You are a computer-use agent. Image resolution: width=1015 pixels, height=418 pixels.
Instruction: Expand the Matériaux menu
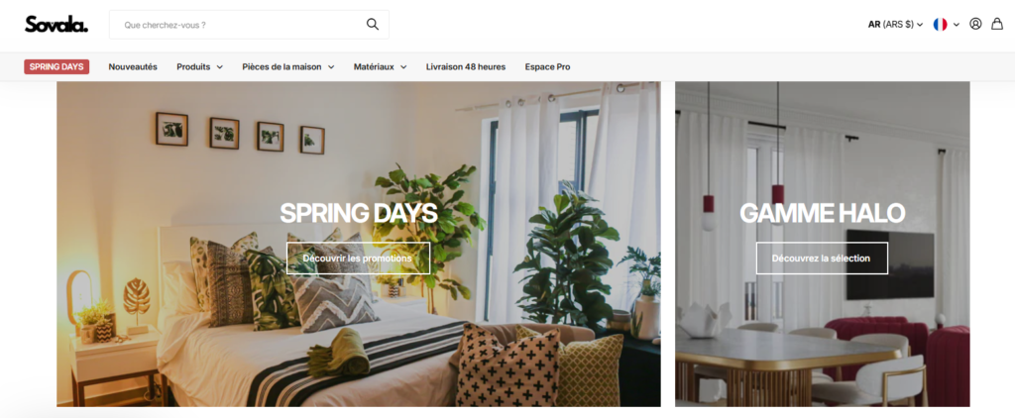[380, 66]
